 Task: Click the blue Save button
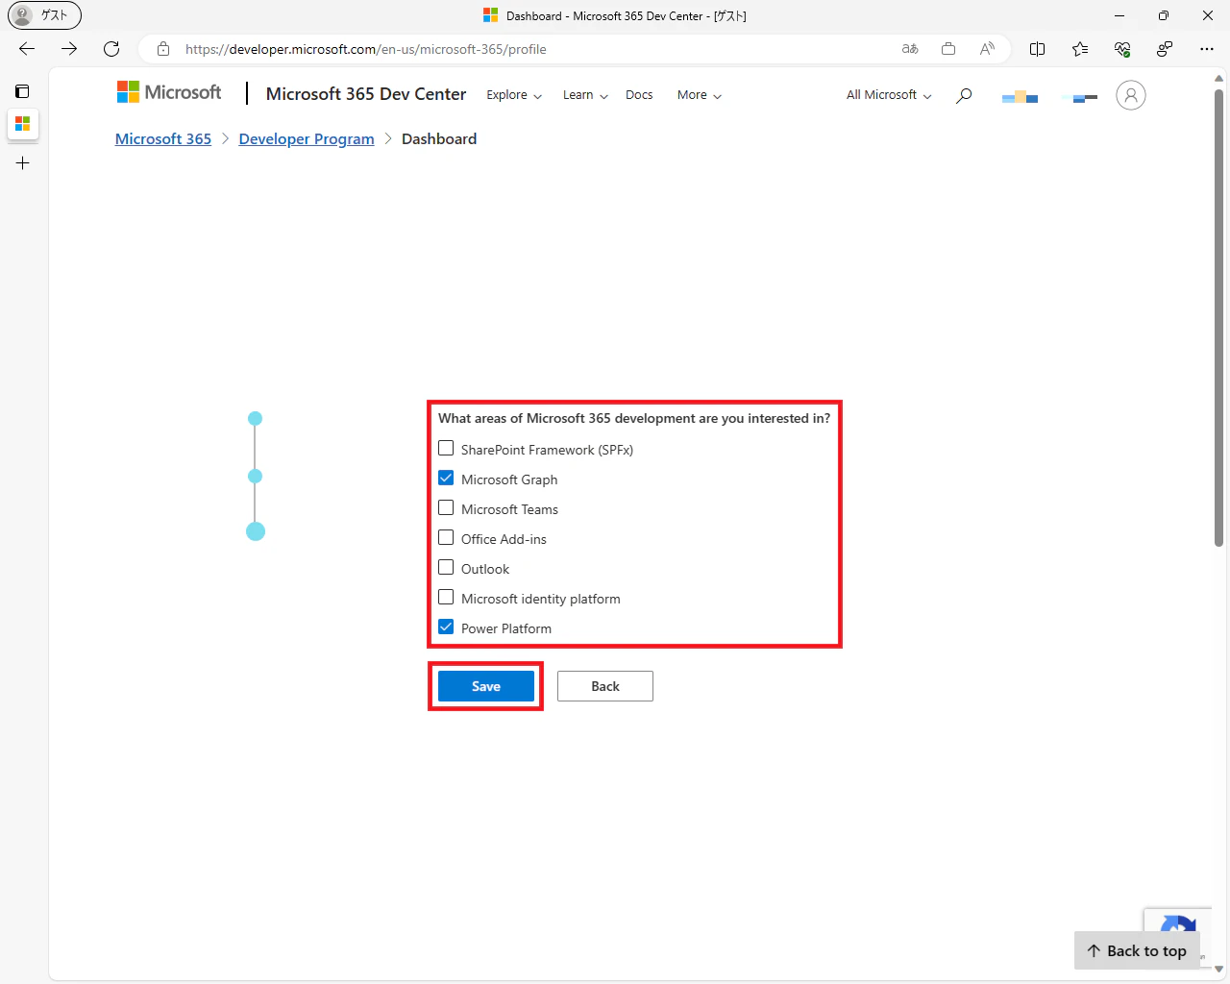486,686
